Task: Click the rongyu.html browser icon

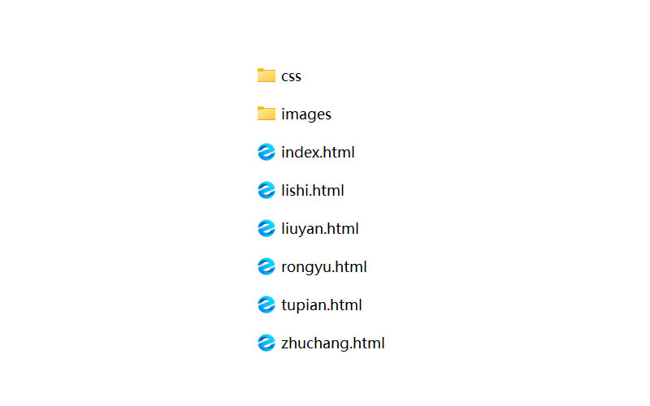Action: (x=266, y=266)
